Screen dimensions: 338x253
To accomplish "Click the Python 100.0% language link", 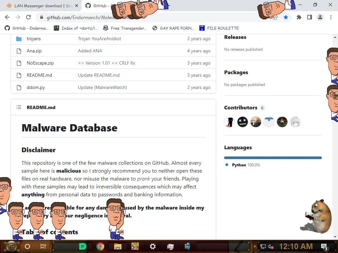I will pos(246,165).
